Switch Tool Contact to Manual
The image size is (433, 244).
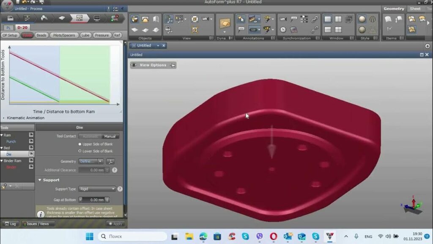110,136
